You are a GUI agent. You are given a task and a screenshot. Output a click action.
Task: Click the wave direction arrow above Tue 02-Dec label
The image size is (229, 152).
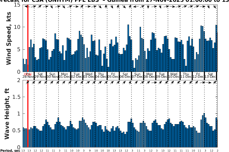[x=76, y=82]
